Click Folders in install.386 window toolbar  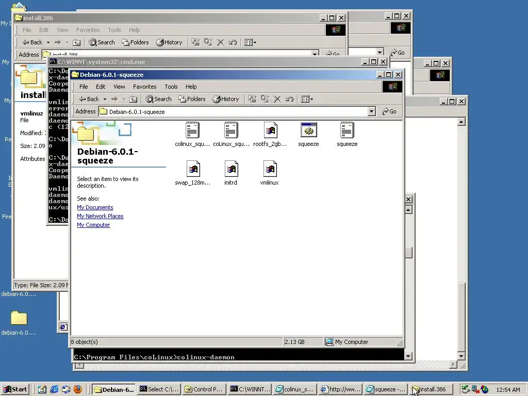(135, 42)
